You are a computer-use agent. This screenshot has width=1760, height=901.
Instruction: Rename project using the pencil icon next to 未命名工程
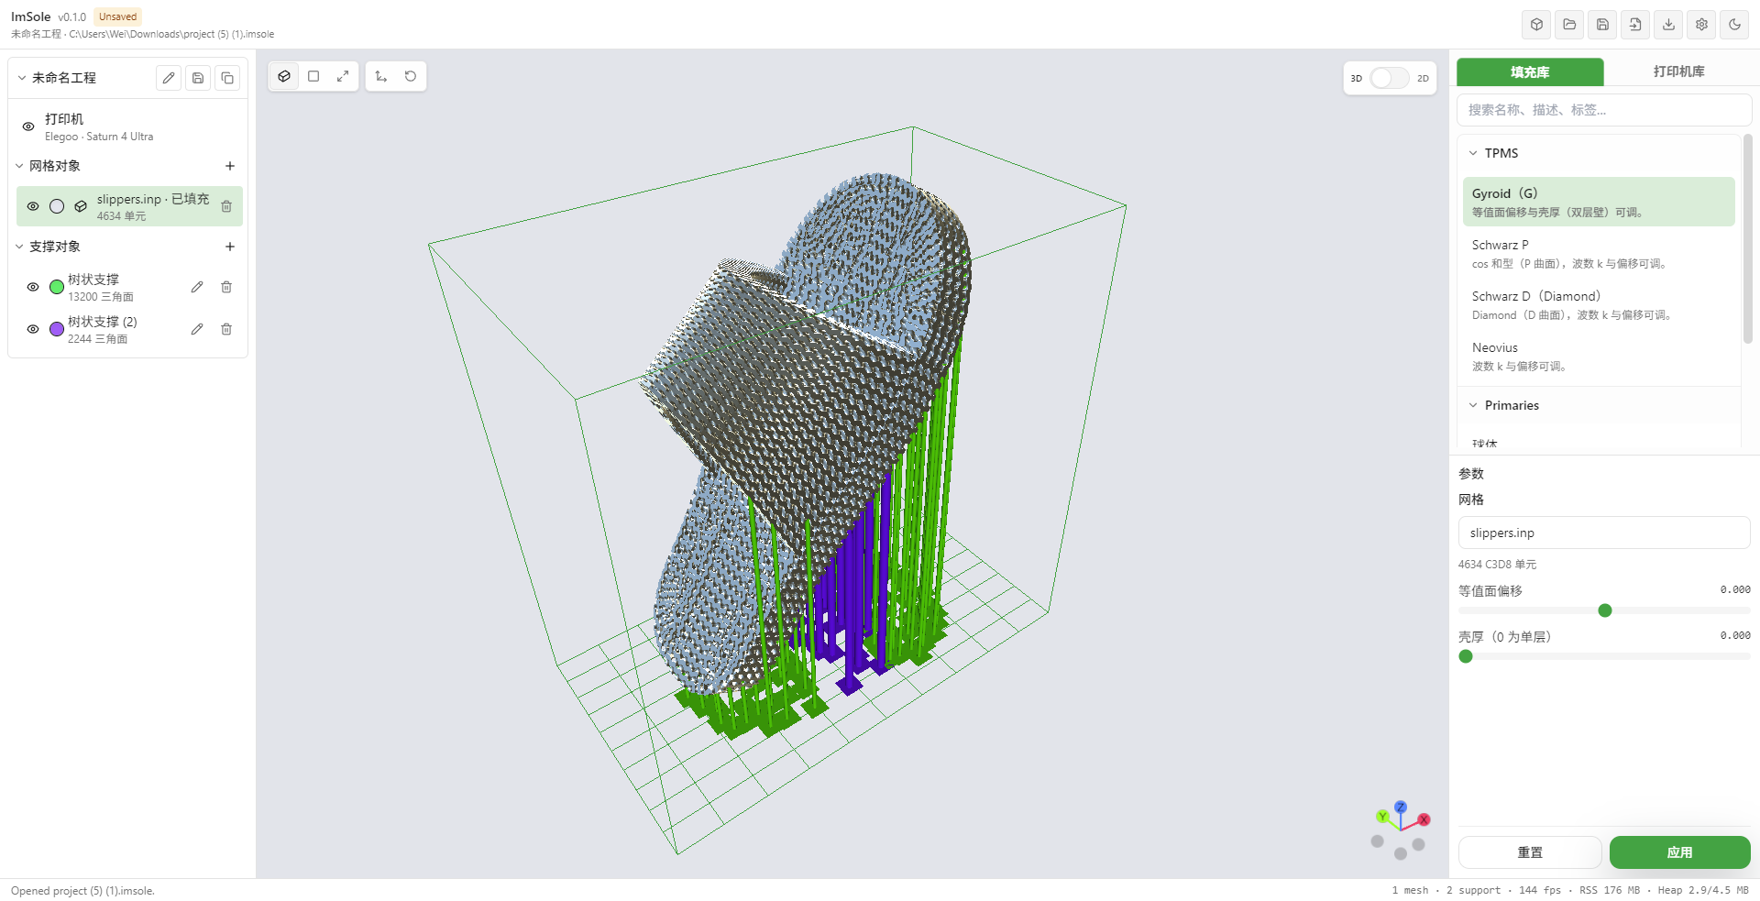coord(169,78)
